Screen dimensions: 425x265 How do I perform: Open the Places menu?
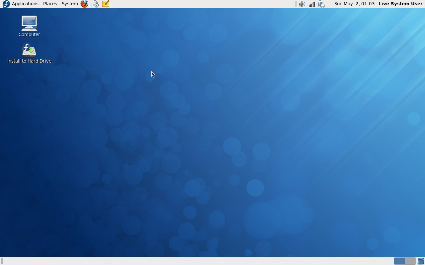pos(50,4)
